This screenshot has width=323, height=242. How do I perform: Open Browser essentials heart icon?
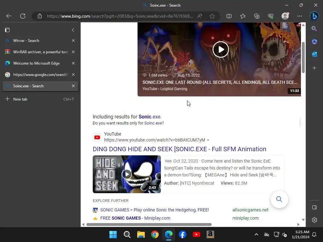pyautogui.click(x=271, y=16)
